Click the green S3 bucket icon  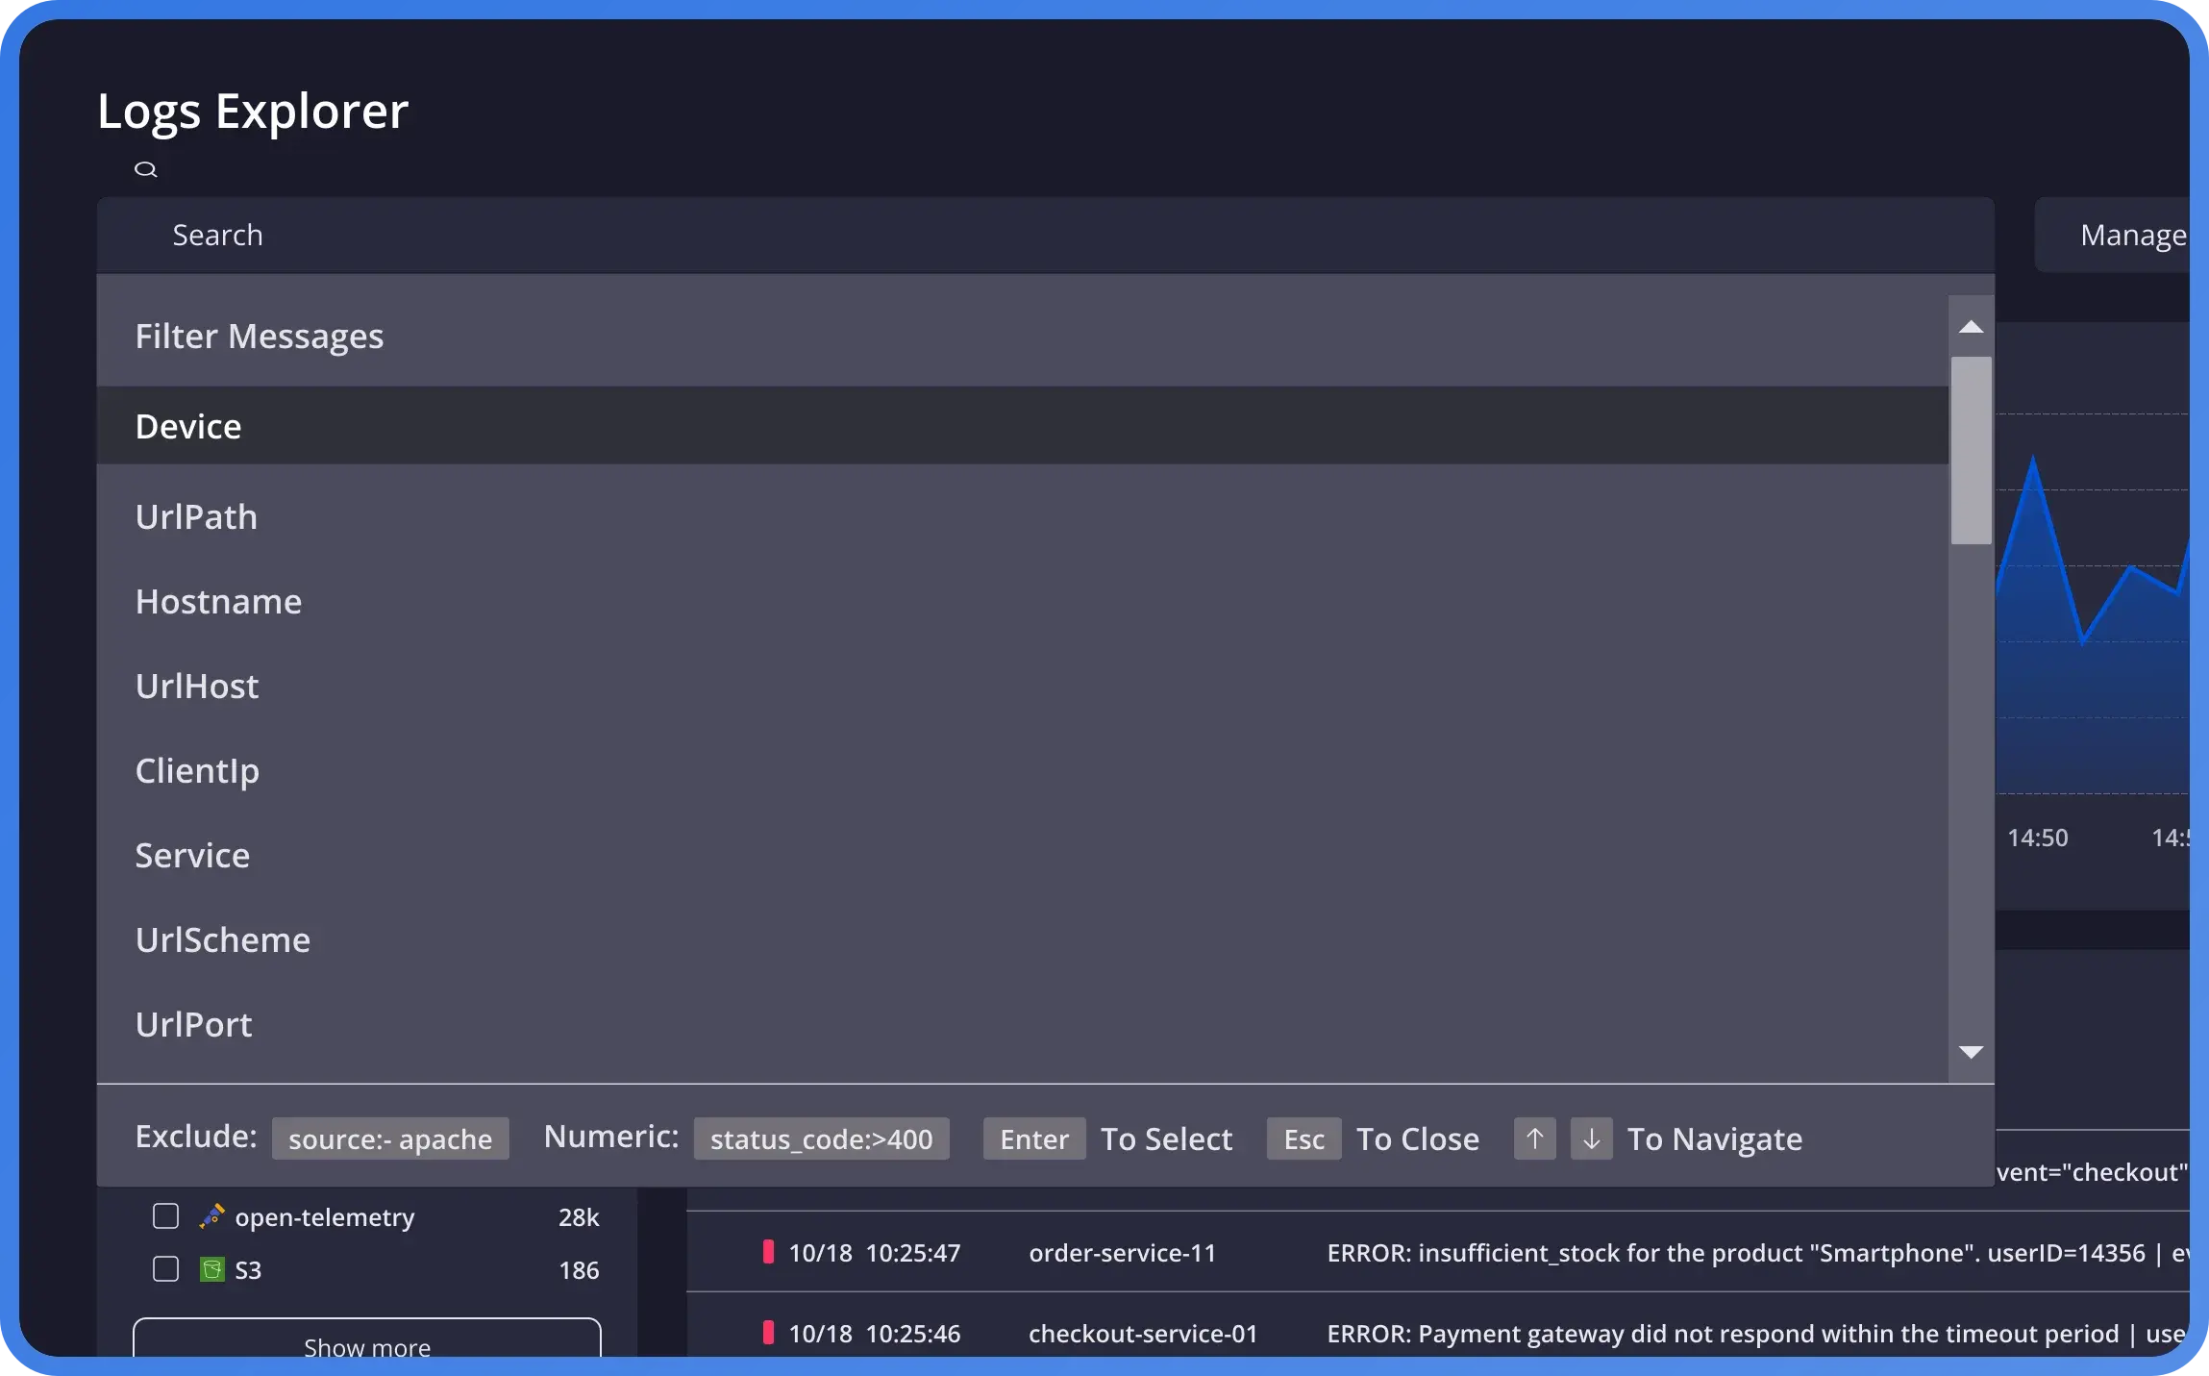tap(211, 1270)
